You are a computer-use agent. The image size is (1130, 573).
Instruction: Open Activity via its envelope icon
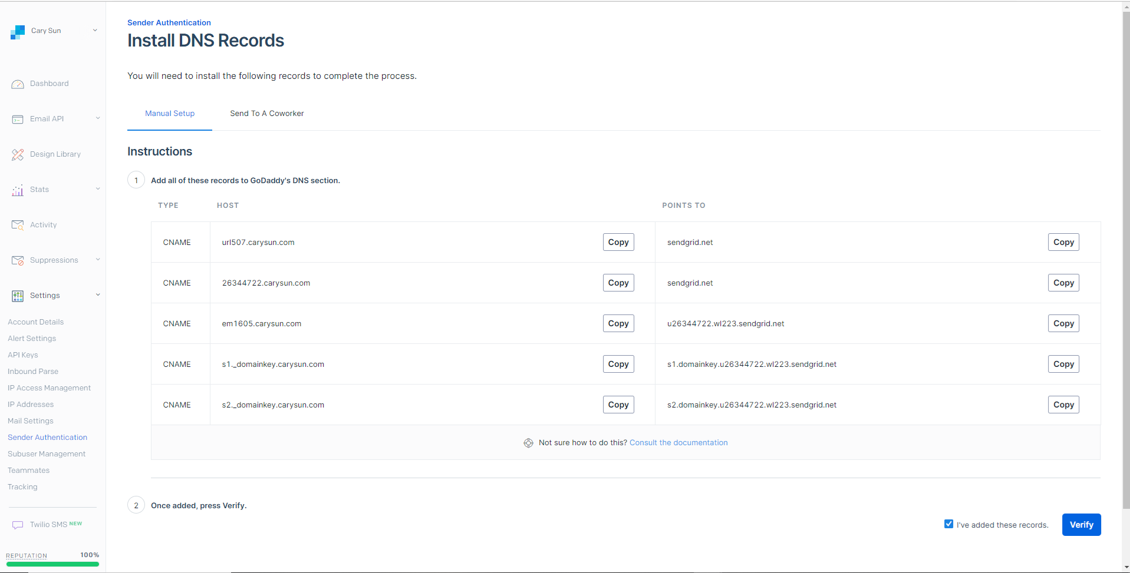[x=18, y=226]
